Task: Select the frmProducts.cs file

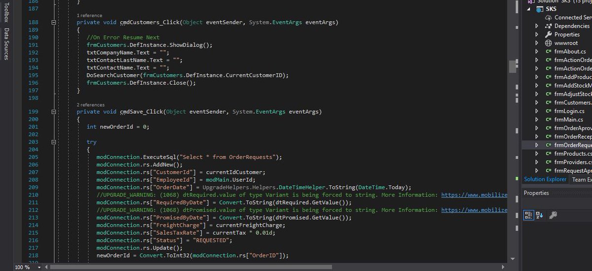Action: tap(573, 154)
